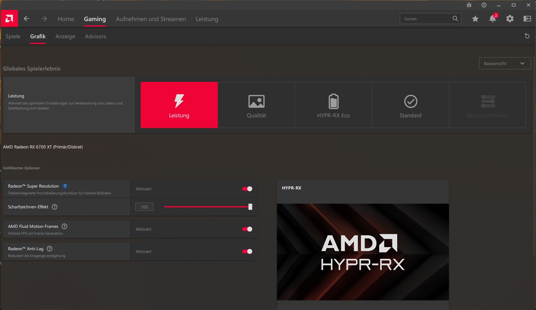This screenshot has width=536, height=310.
Task: Minimize the AMD Software window
Action: [x=499, y=5]
